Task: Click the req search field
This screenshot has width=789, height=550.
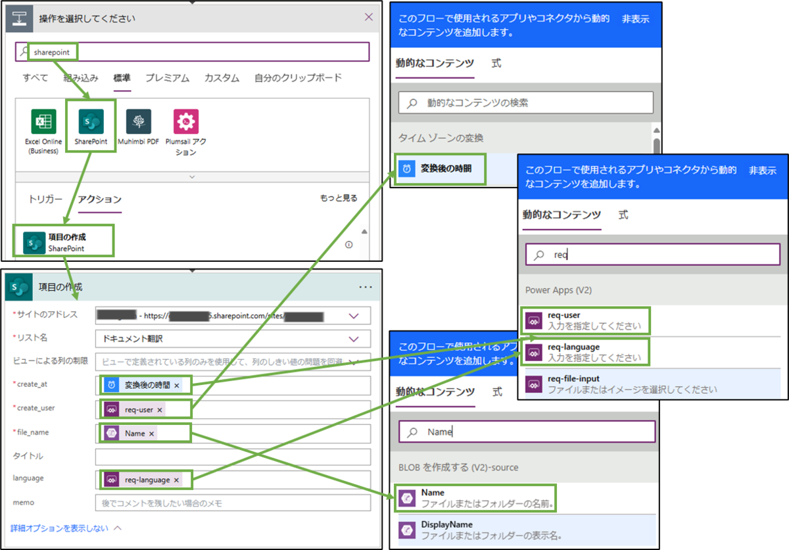Action: click(653, 255)
